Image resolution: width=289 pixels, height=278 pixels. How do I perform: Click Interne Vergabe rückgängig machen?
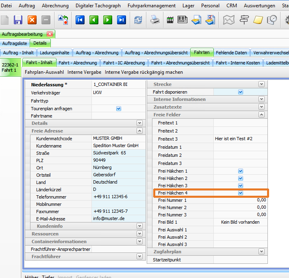[144, 72]
